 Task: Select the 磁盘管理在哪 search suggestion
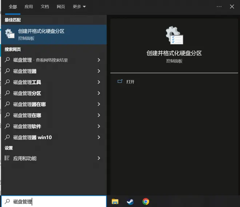pos(54,115)
